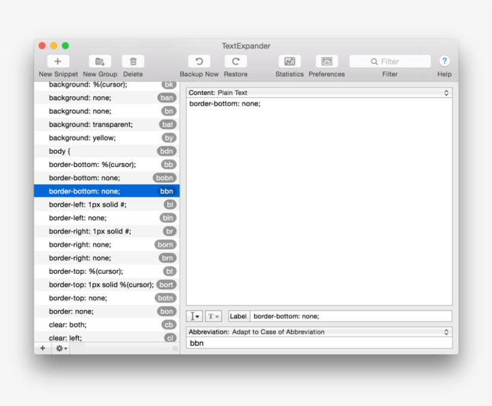Open the Statistics panel
This screenshot has width=492, height=406.
pos(289,61)
